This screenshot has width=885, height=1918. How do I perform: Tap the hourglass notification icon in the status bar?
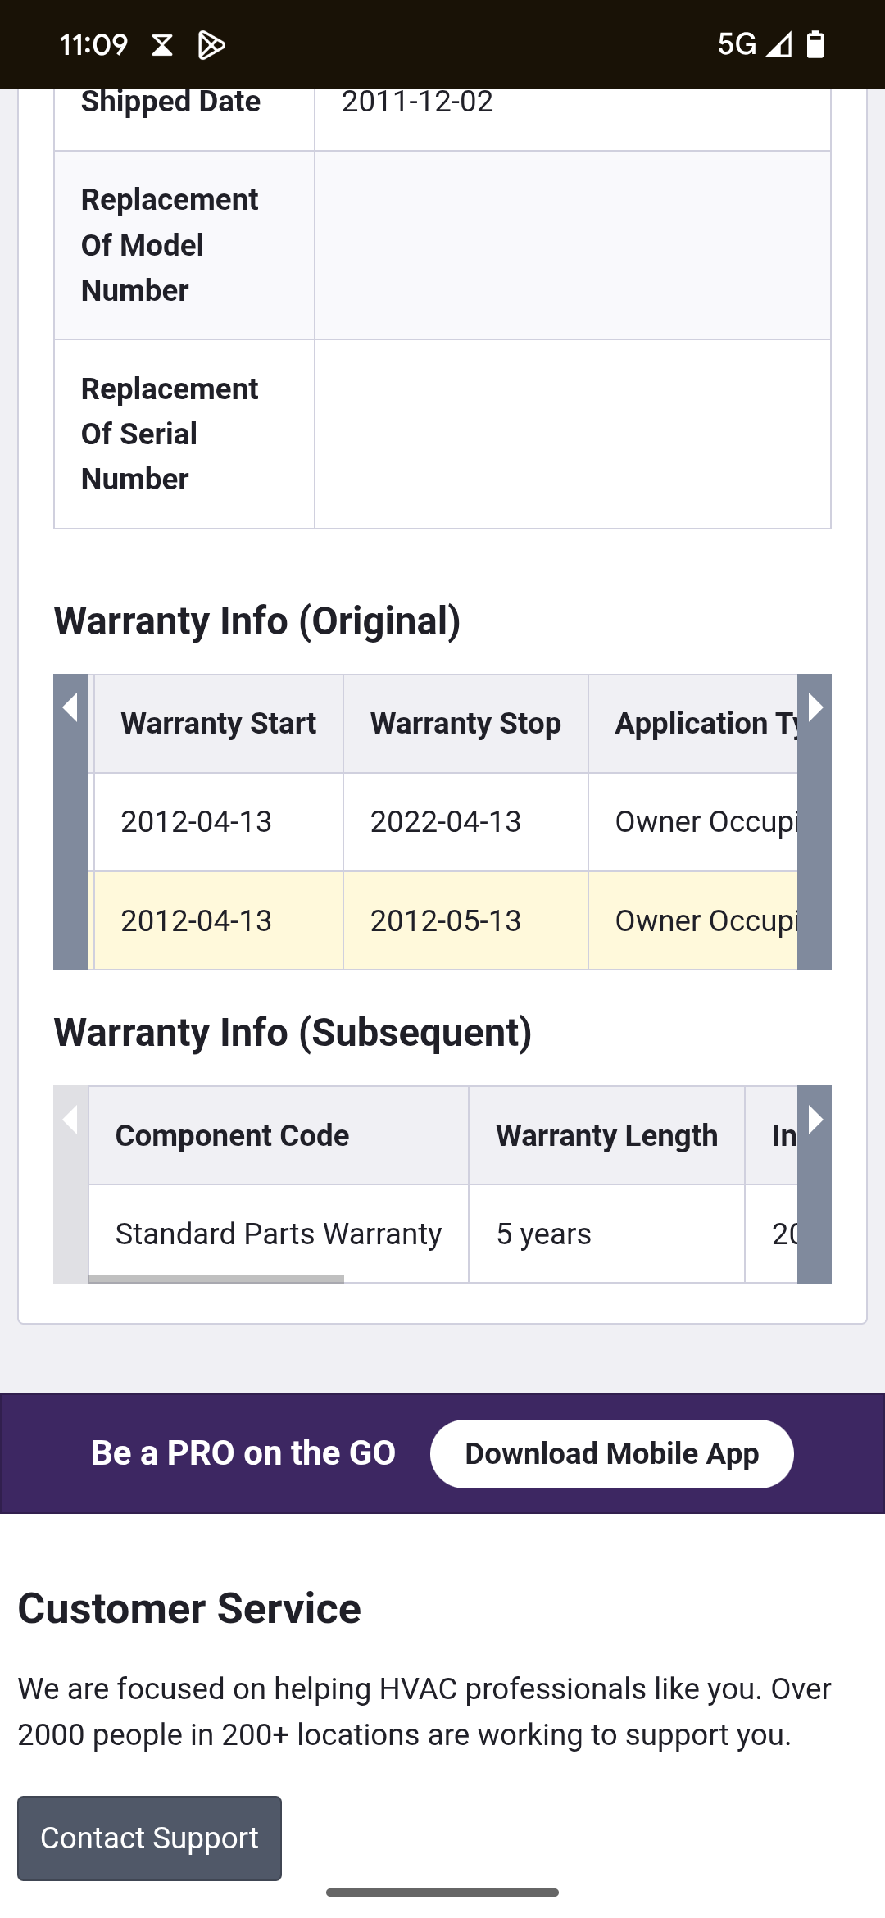click(x=161, y=45)
